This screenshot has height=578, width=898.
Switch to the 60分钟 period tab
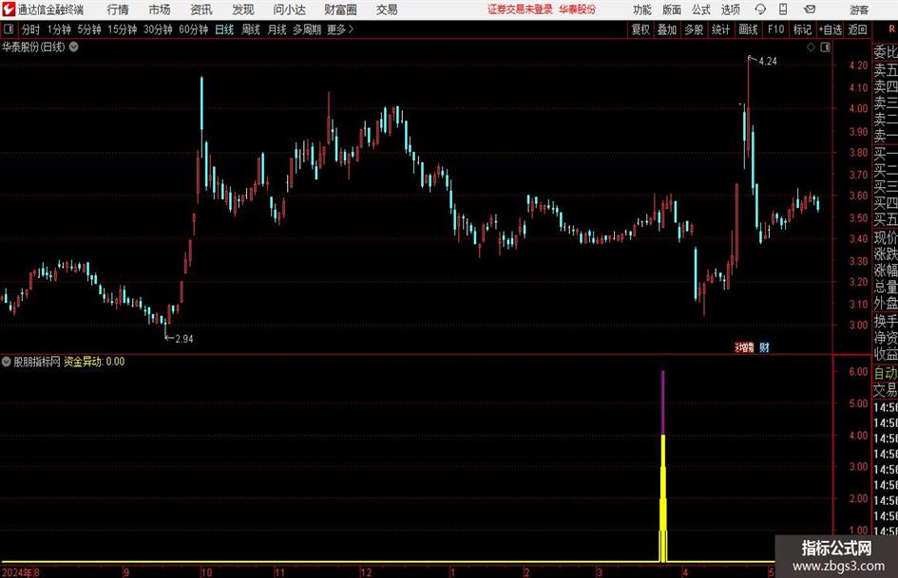(194, 29)
